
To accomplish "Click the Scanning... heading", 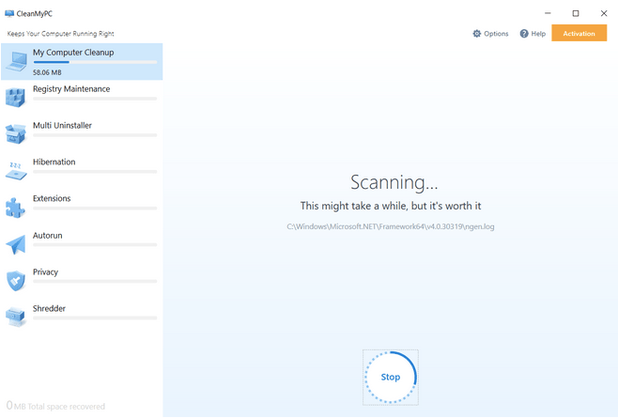I will click(394, 182).
